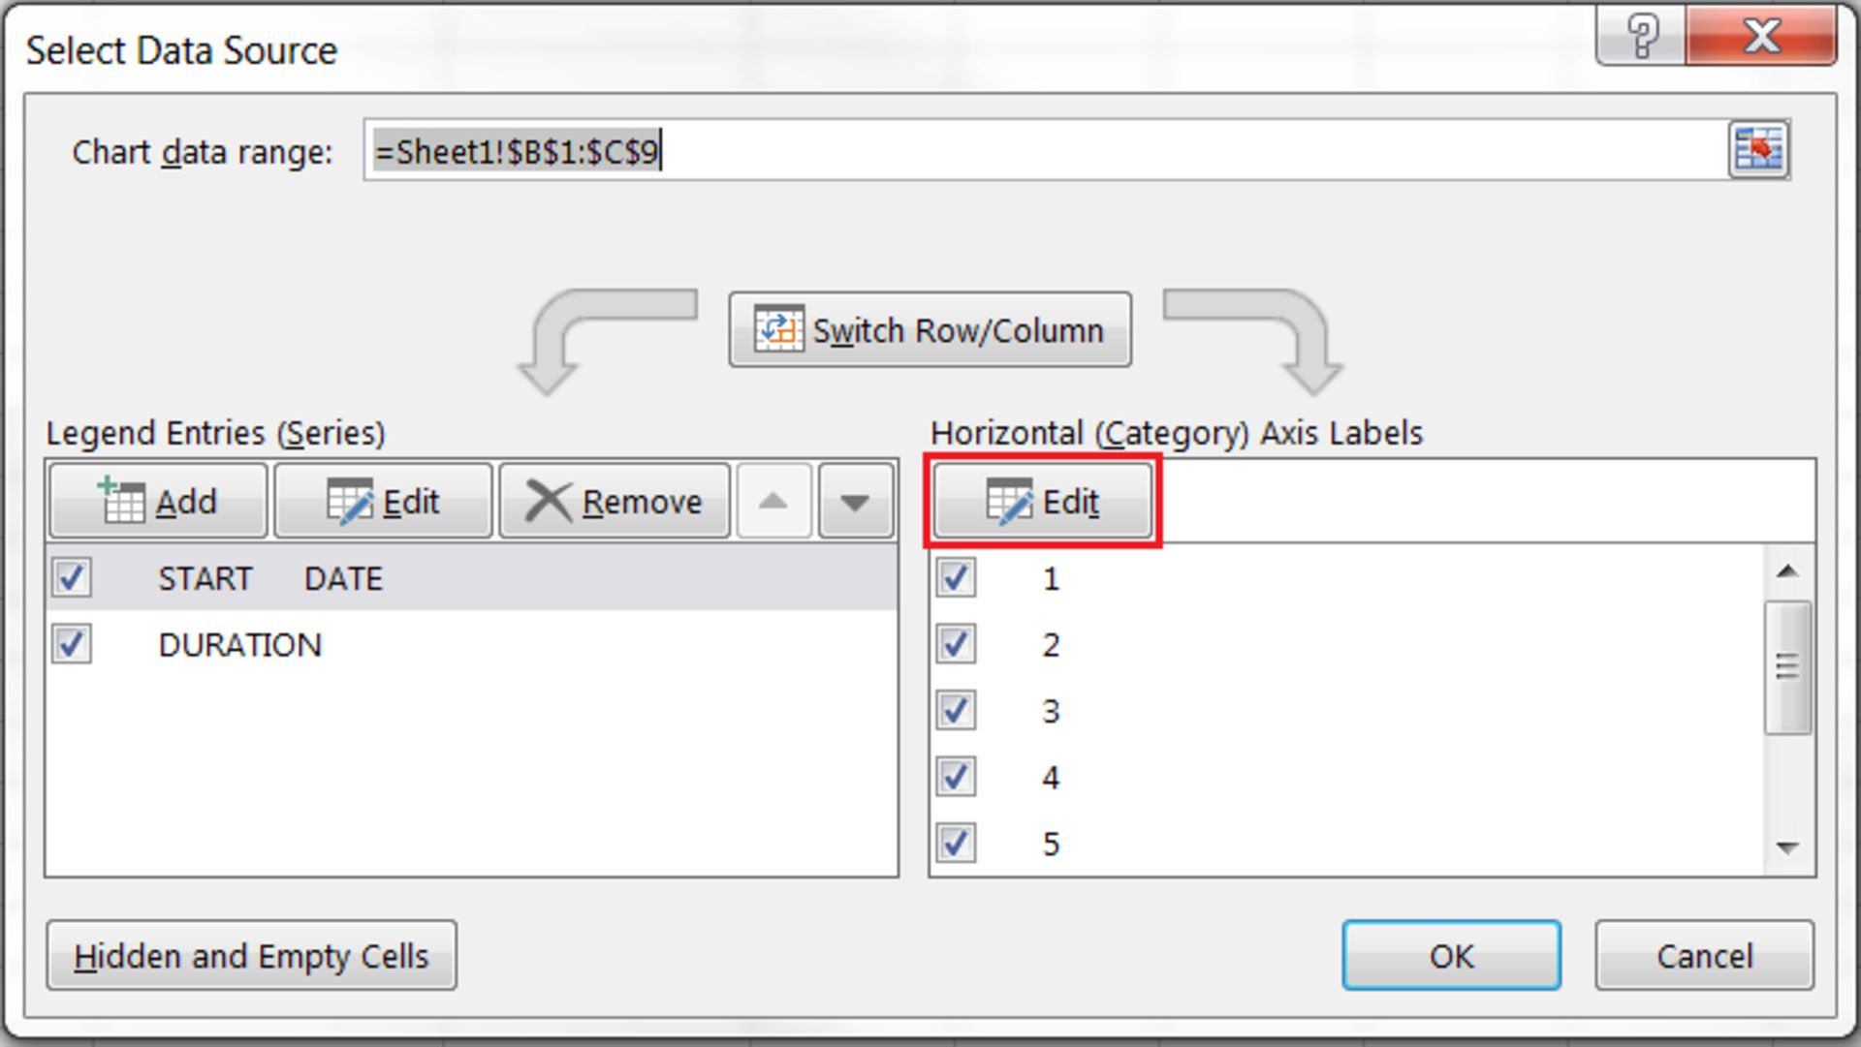Disable axis label checkbox for row 5
This screenshot has height=1047, width=1861.
coord(958,842)
